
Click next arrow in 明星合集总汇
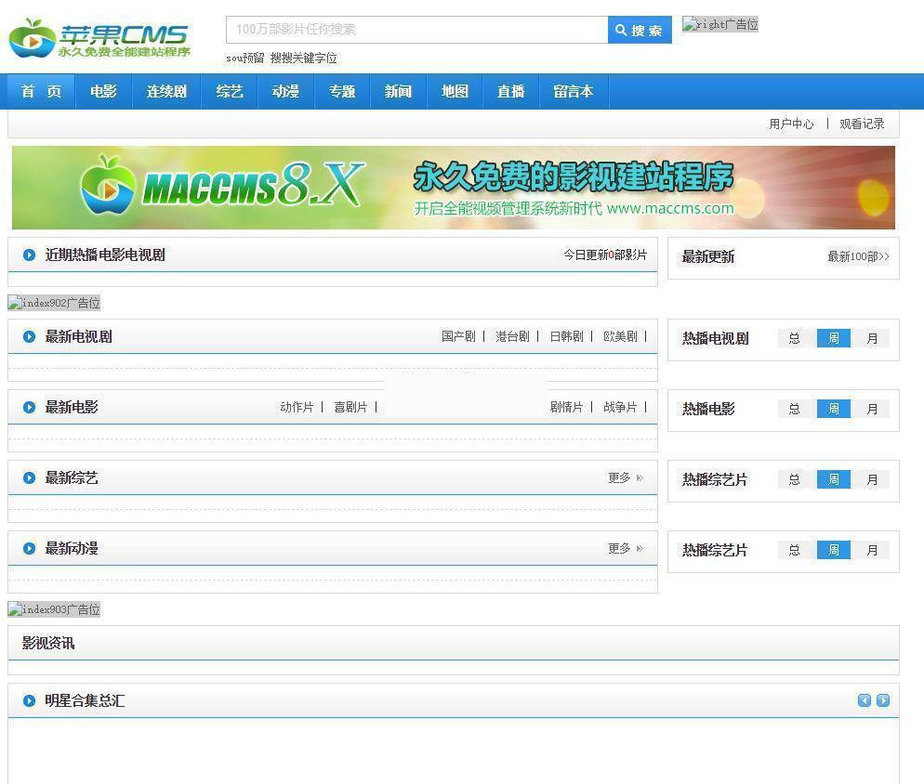(x=883, y=700)
